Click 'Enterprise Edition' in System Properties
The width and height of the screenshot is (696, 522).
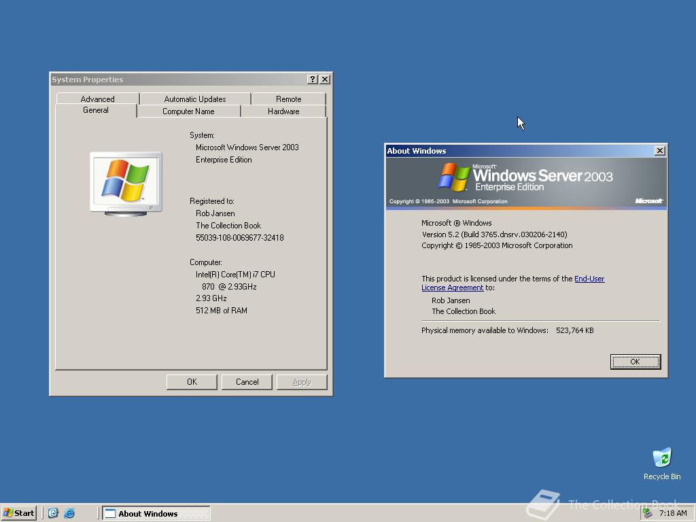[224, 160]
